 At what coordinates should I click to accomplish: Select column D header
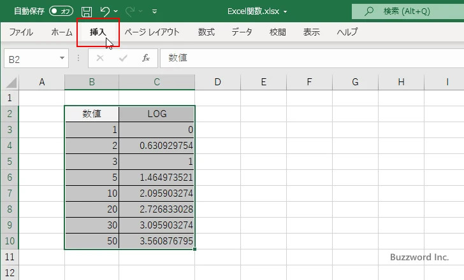[x=217, y=82]
